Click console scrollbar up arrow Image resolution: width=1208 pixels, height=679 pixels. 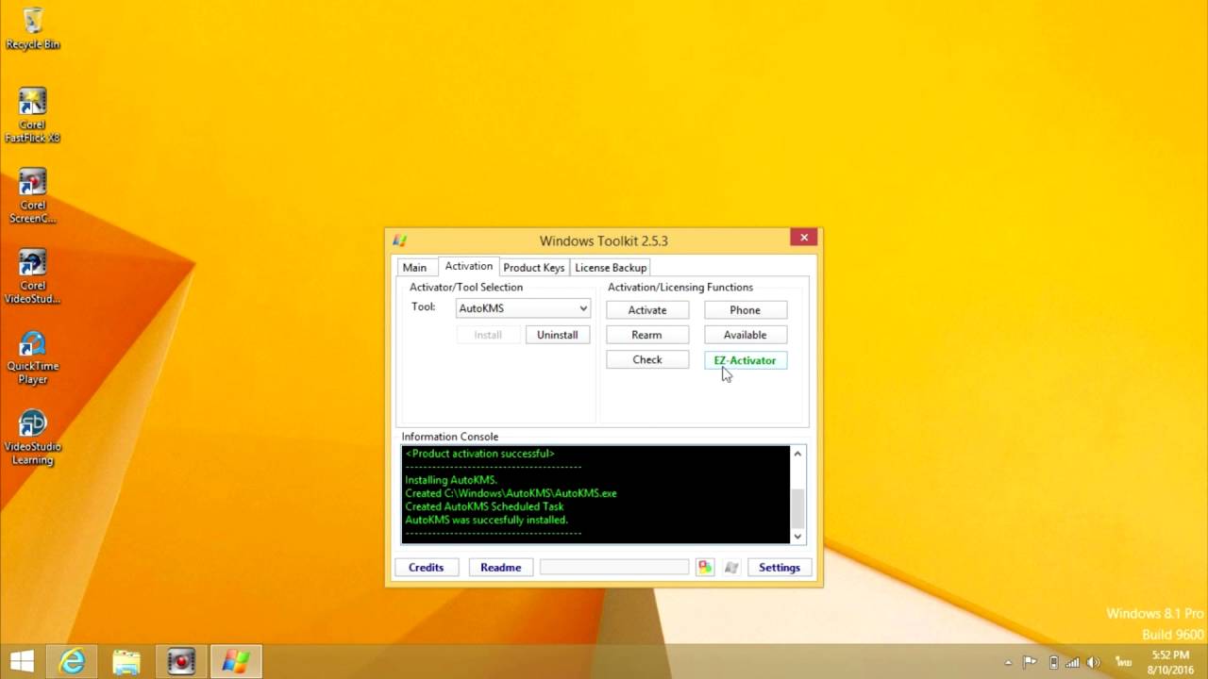pos(797,454)
